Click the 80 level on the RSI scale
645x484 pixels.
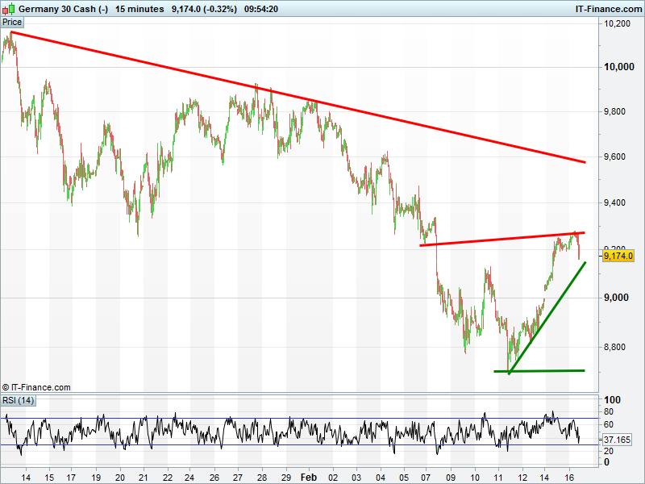tap(608, 411)
